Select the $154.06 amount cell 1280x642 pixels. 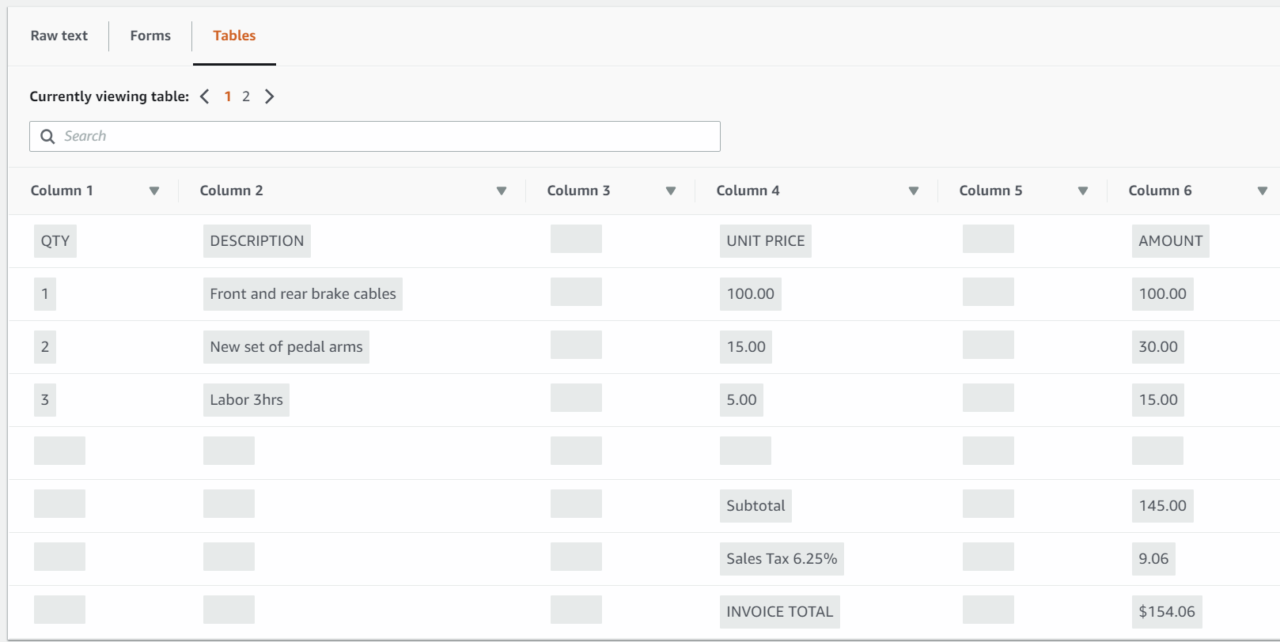click(x=1167, y=612)
